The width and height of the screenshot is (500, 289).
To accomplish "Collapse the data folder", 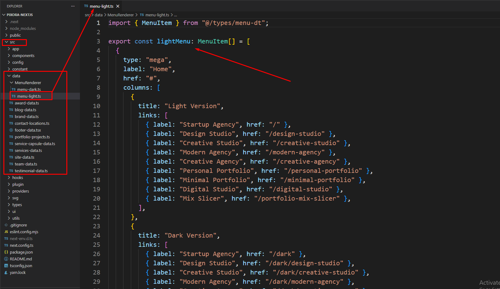I will (x=16, y=76).
